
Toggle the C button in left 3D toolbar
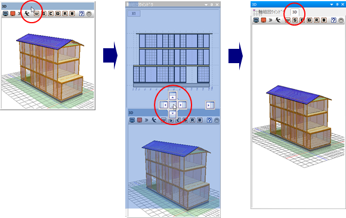point(51,14)
